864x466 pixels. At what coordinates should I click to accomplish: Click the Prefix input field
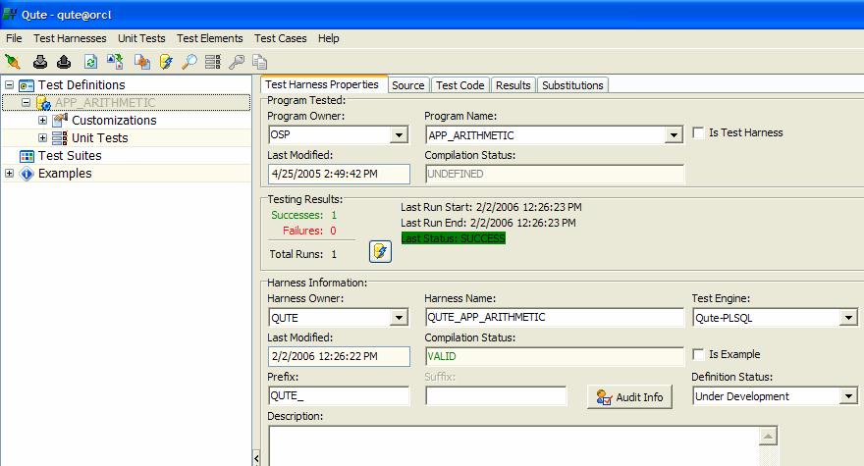[x=338, y=396]
